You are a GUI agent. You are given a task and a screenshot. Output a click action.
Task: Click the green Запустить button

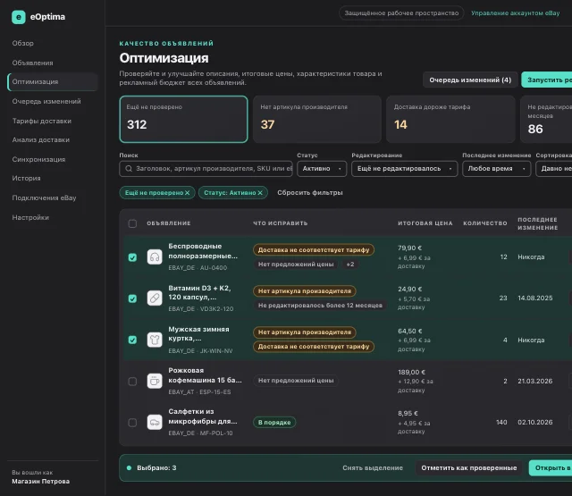click(x=546, y=80)
